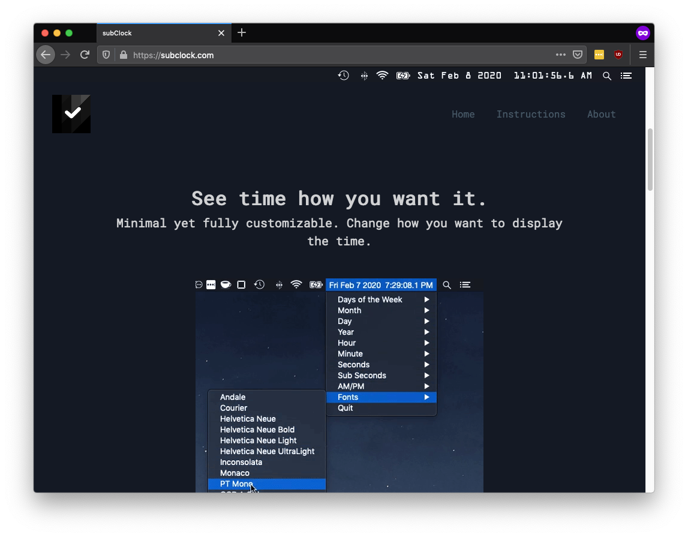Select the highlighted PT Mono font

[x=267, y=484]
